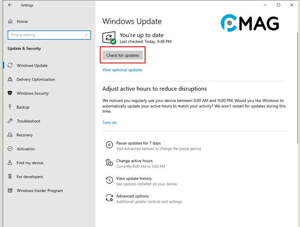Navigate to Activation settings

coord(25,149)
